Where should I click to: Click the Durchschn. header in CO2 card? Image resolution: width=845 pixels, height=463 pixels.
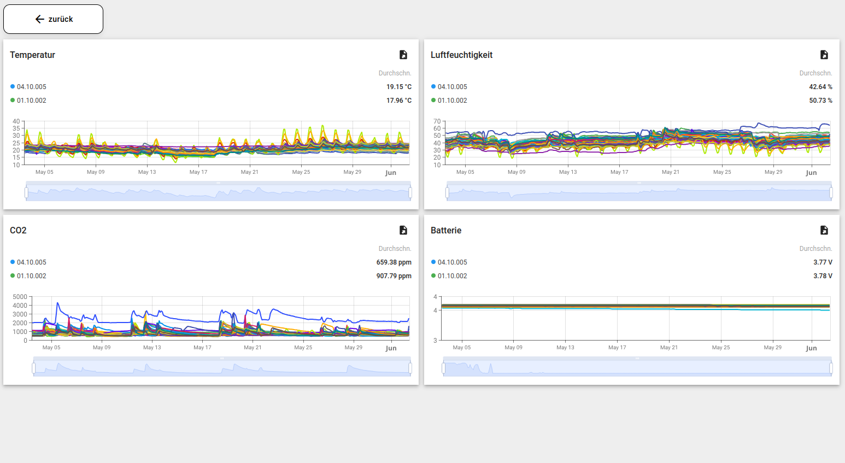tap(395, 249)
